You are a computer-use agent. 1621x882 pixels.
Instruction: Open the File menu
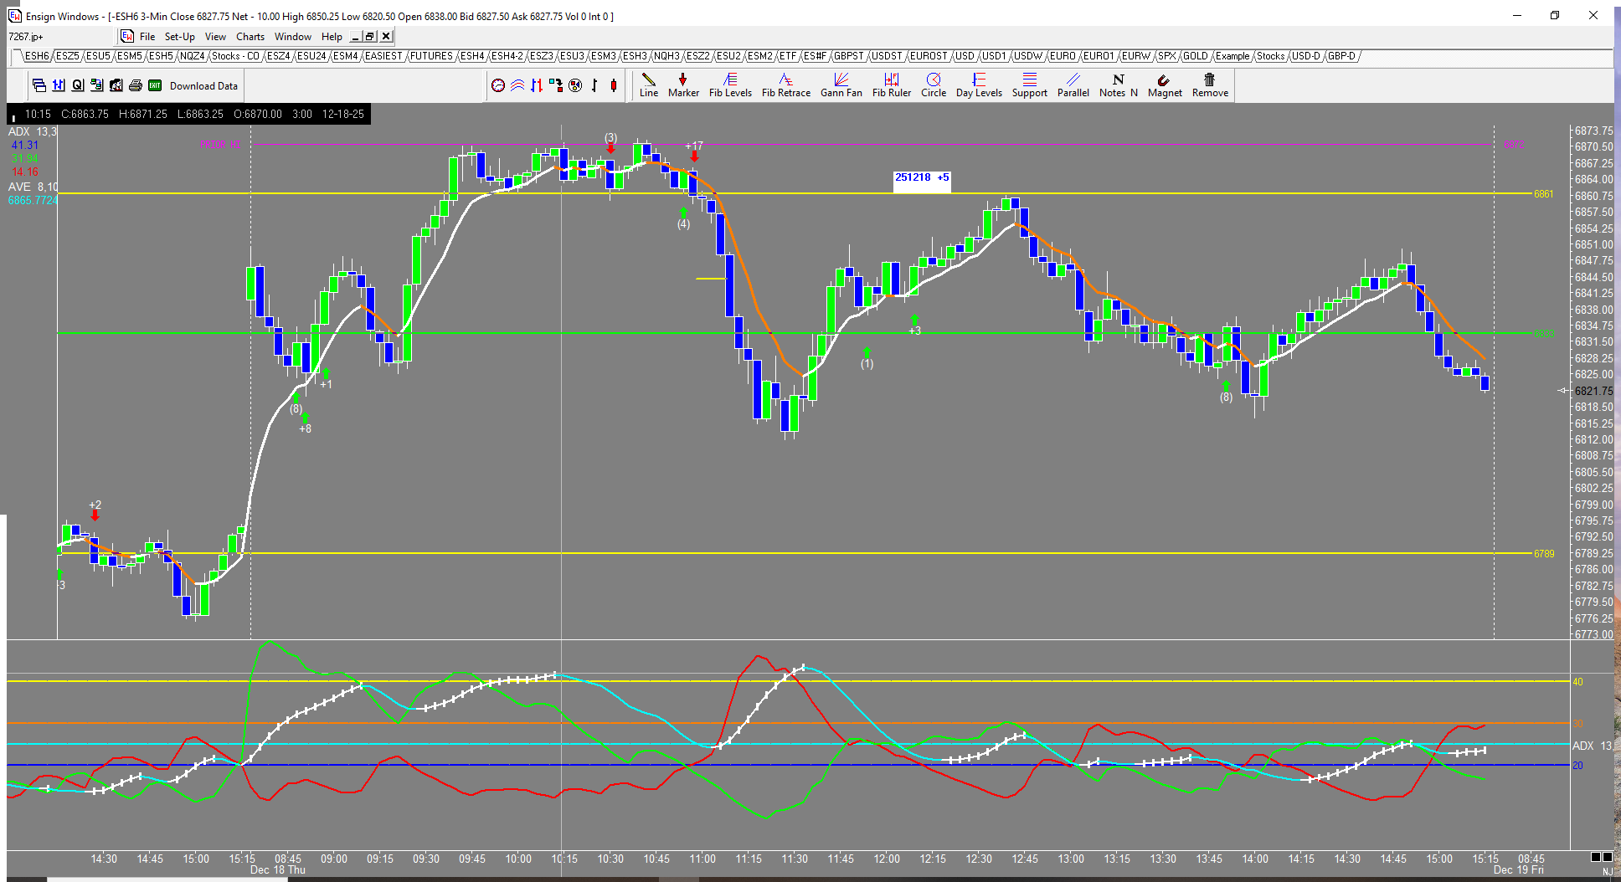coord(147,37)
